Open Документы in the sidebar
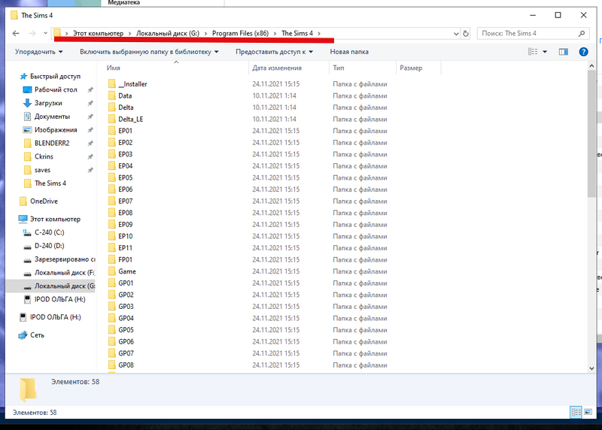 point(52,117)
